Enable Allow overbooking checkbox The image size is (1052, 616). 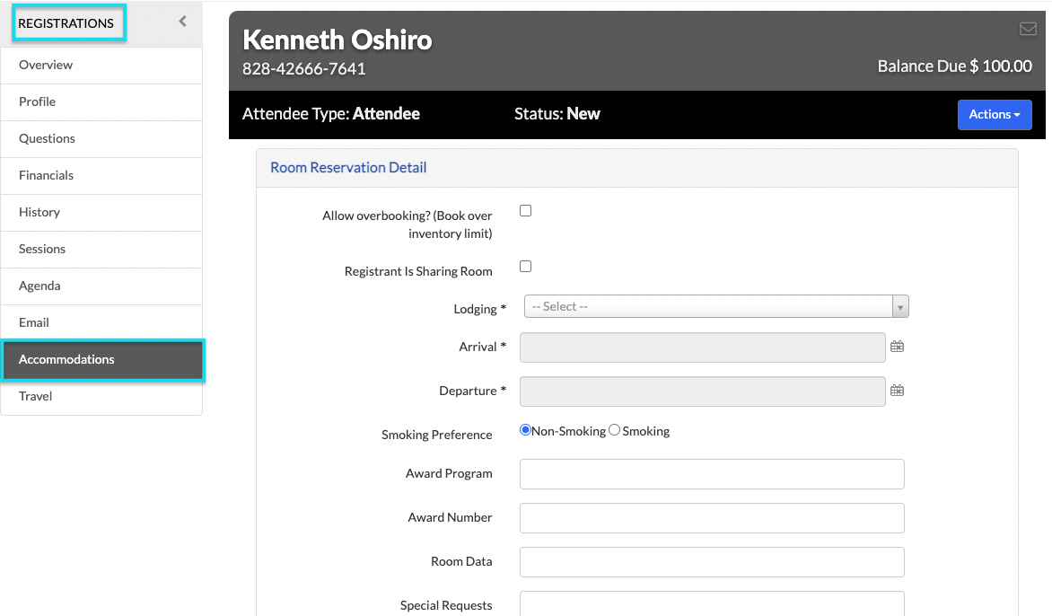(x=525, y=211)
